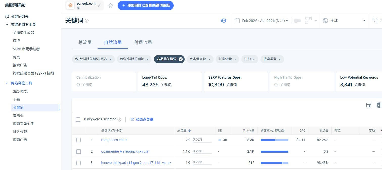382x170 pixels.
Task: Open 搜索竞争对手 in sidebar
Action: pyautogui.click(x=23, y=124)
